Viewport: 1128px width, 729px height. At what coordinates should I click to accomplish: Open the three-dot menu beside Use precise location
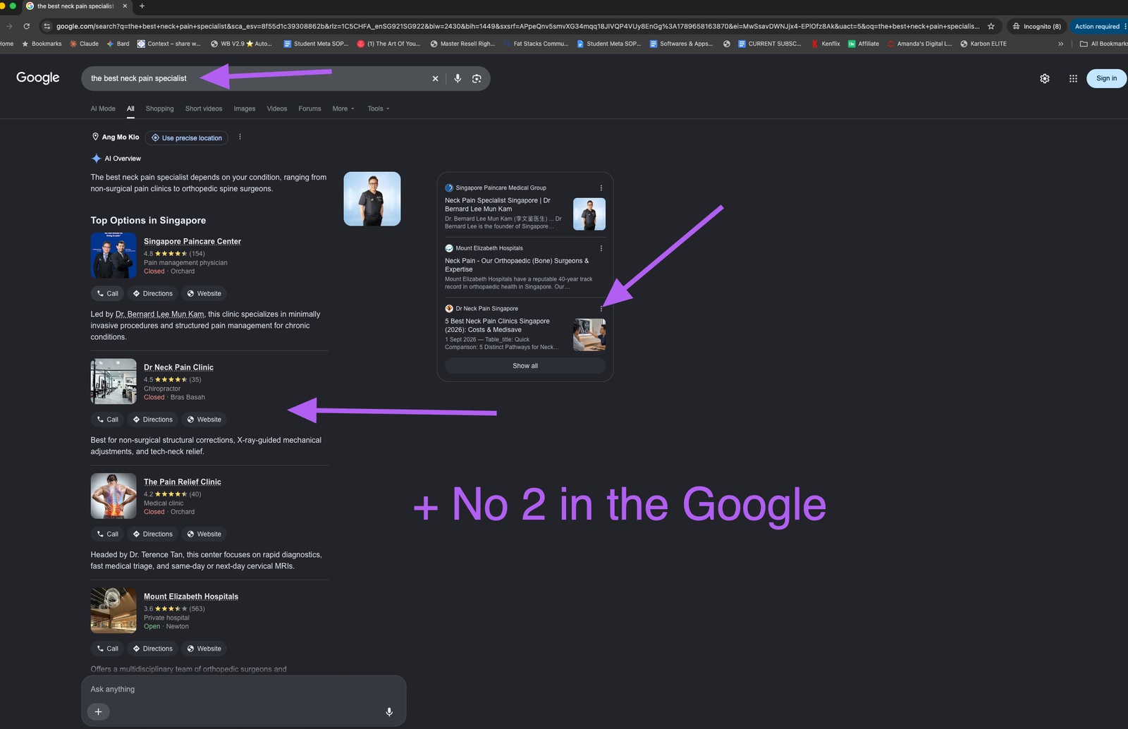click(x=240, y=137)
